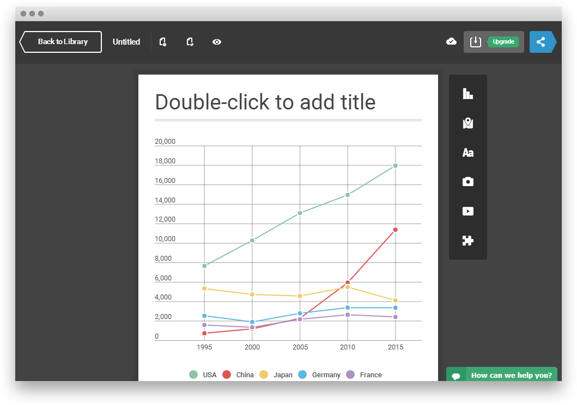577x405 pixels.
Task: Click the add video icon
Action: pyautogui.click(x=467, y=211)
